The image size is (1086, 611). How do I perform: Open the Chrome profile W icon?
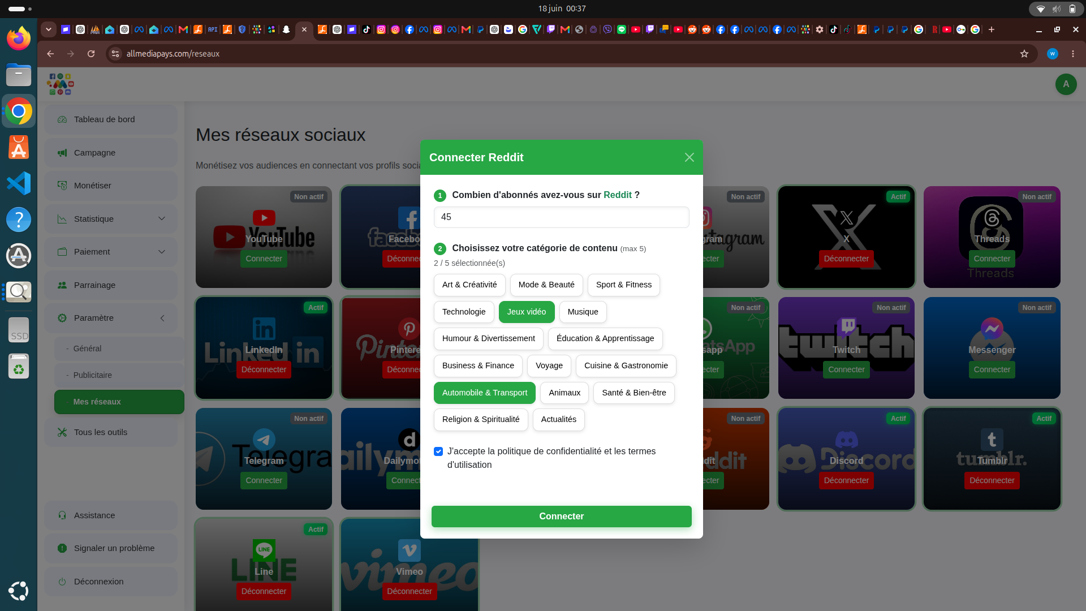tap(1052, 54)
